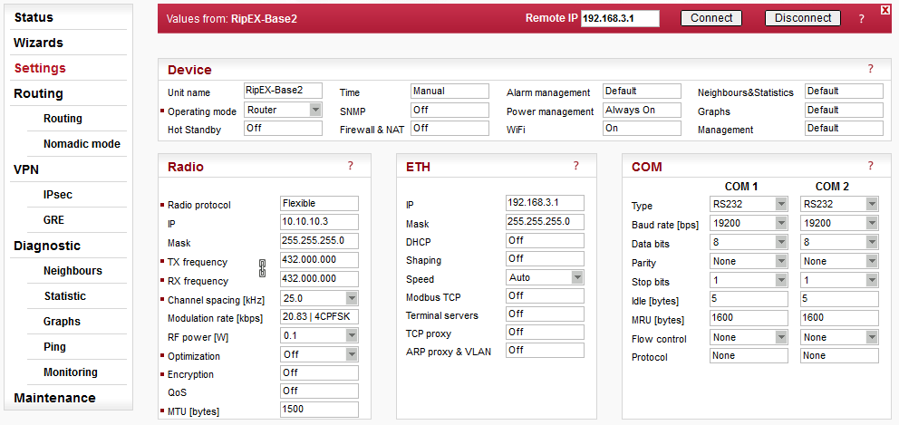Expand the Operating mode dropdown
Viewport: 899px width, 425px height.
click(x=315, y=110)
